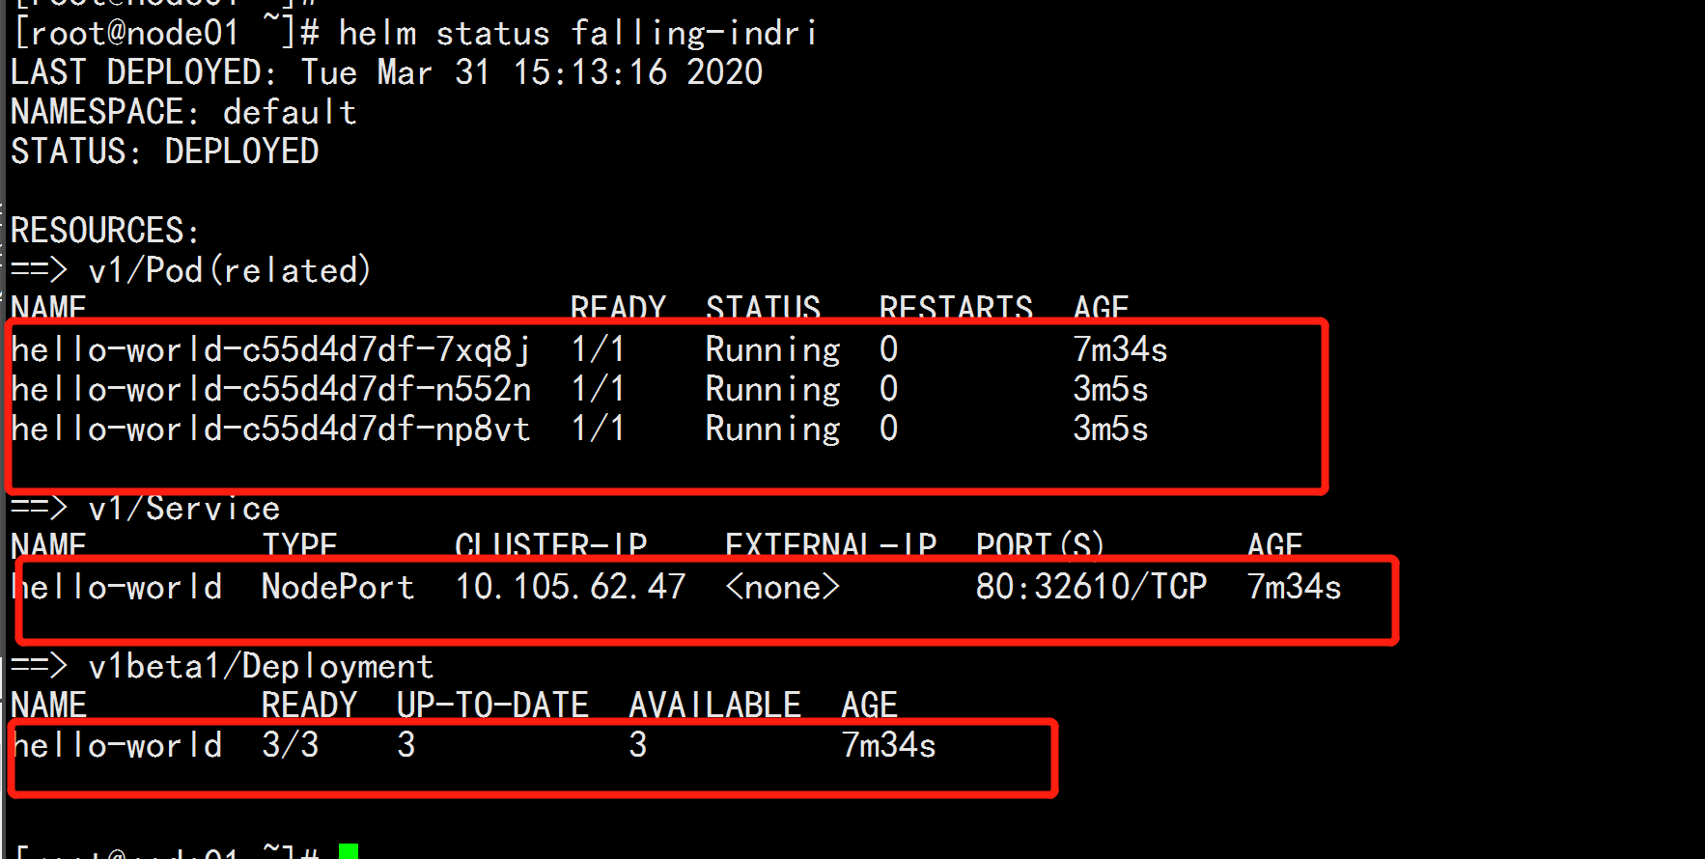Click the 1/1 ready value for pod 7xq8j
The image size is (1705, 859).
(598, 349)
